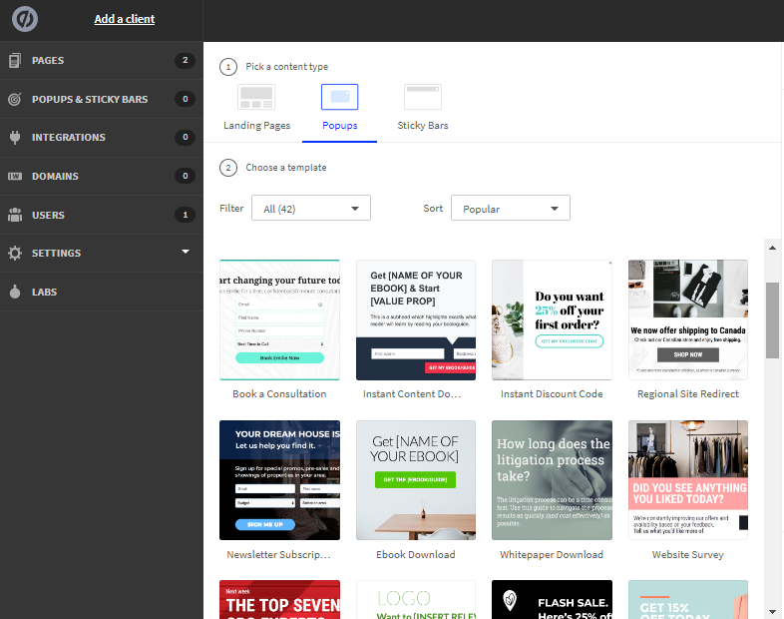Viewport: 784px width, 619px height.
Task: Click the Ebook Download template label
Action: tap(416, 555)
